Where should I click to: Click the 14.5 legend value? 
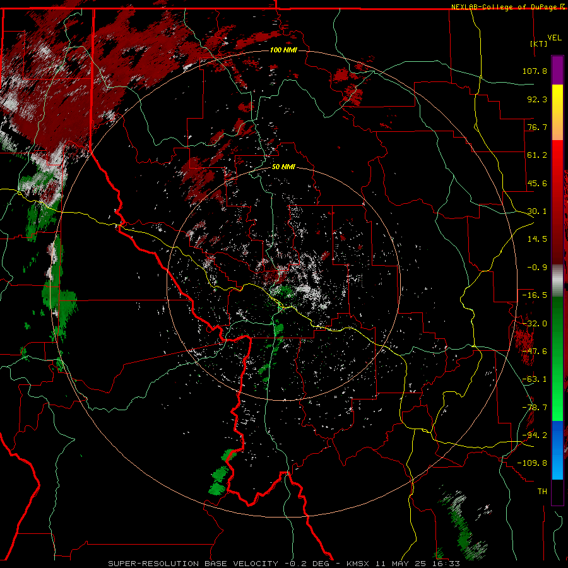tap(537, 239)
